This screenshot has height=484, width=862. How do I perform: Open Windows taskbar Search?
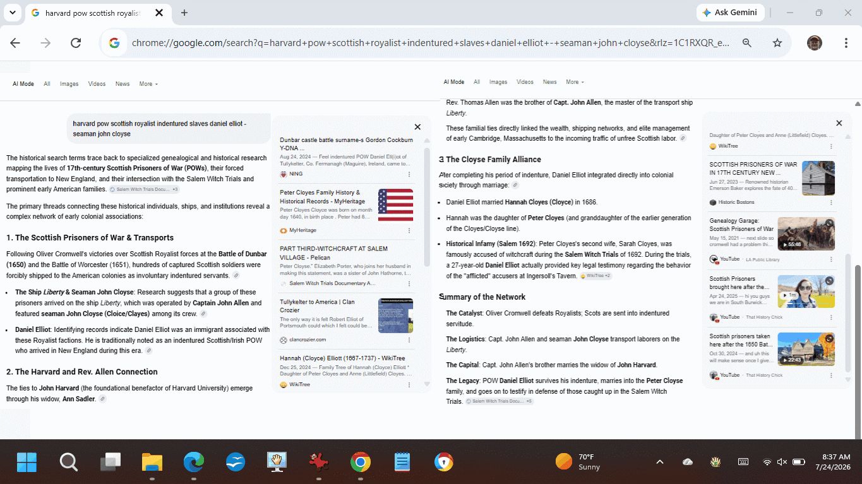coord(69,462)
